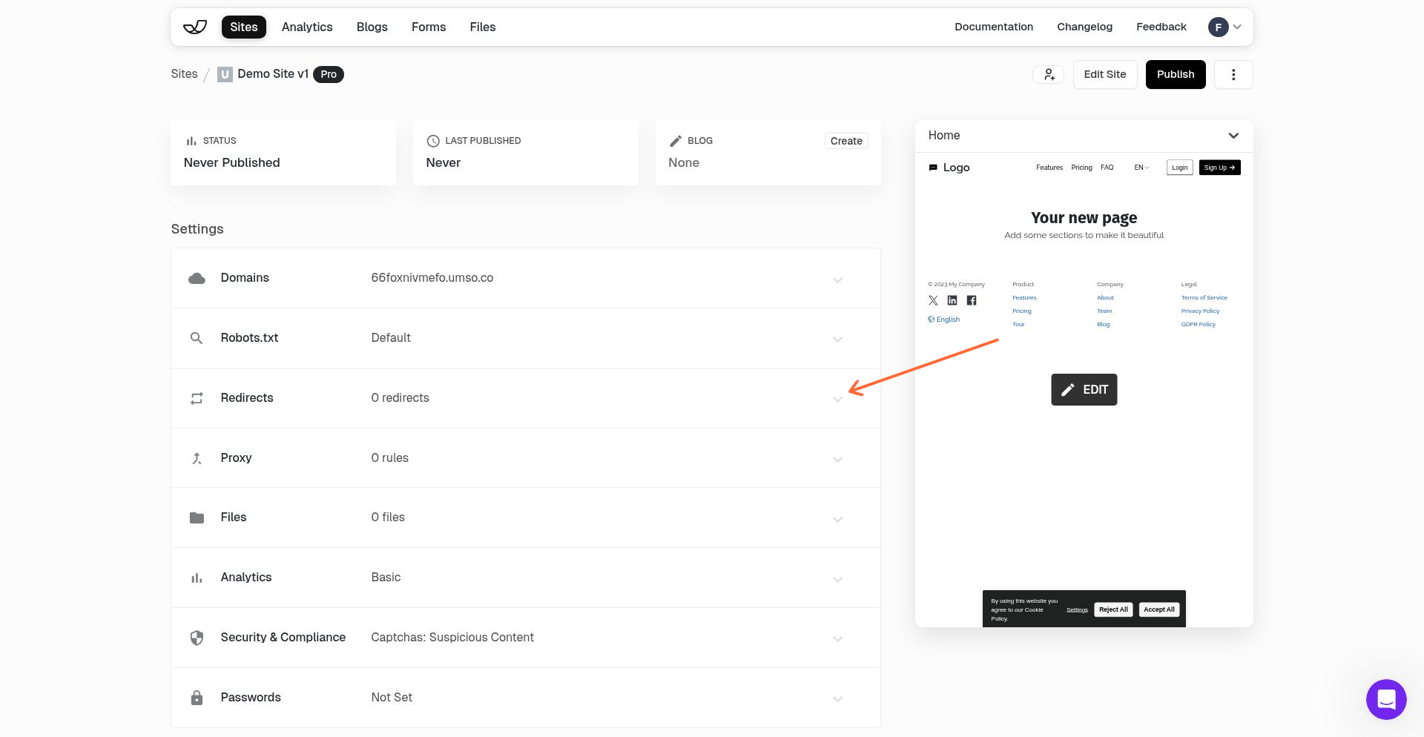Image resolution: width=1424 pixels, height=737 pixels.
Task: Click the magnifier icon beside Robots.txt
Action: [x=197, y=338]
